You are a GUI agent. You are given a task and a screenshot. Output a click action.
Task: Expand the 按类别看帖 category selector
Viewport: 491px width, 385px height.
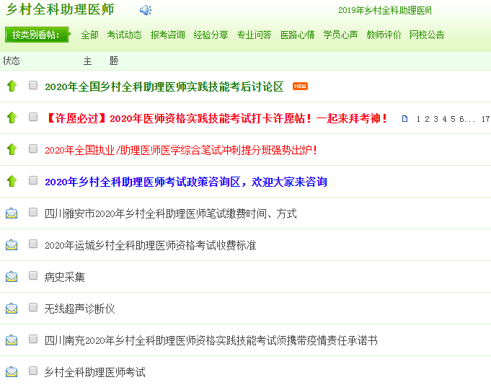(37, 35)
